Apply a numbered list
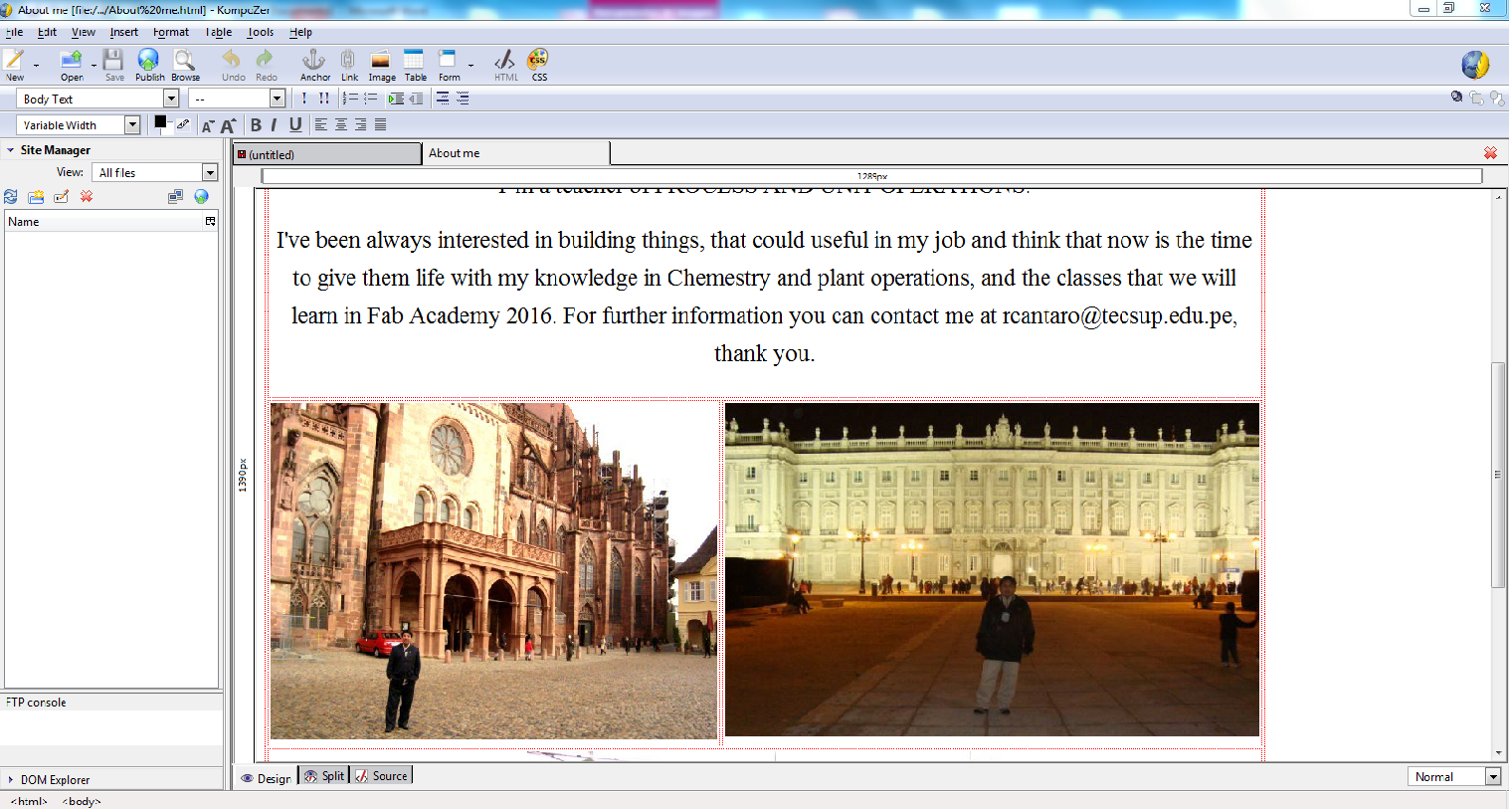The width and height of the screenshot is (1509, 809). [x=350, y=99]
